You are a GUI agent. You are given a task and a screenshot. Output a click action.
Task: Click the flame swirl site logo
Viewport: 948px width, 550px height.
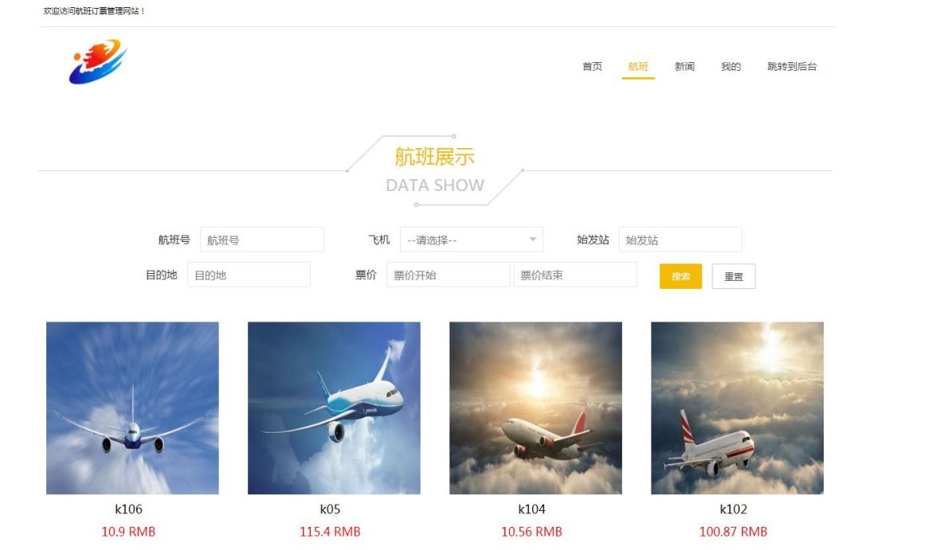point(98,61)
